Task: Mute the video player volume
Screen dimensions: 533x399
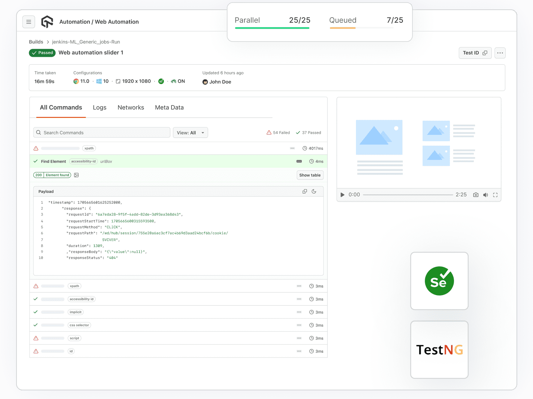Action: [485, 195]
